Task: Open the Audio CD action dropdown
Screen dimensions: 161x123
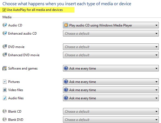Action: click(x=111, y=25)
